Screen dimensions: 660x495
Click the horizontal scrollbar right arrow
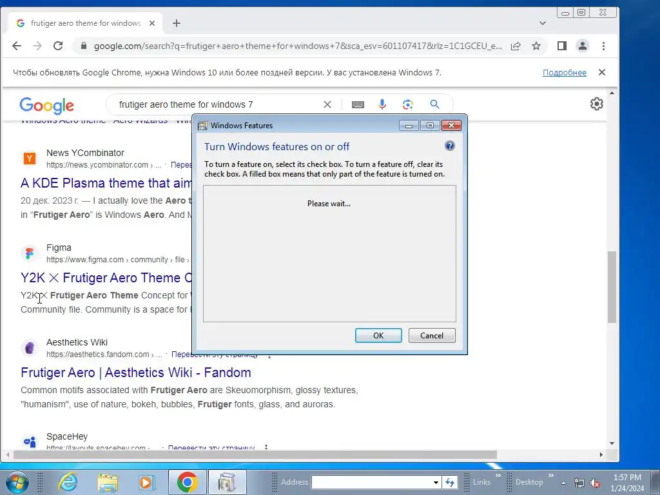coord(601,454)
